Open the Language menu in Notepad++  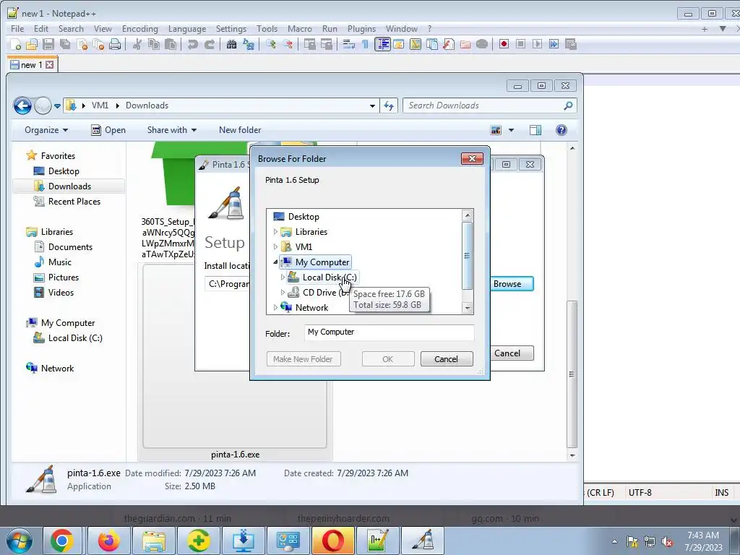[187, 29]
